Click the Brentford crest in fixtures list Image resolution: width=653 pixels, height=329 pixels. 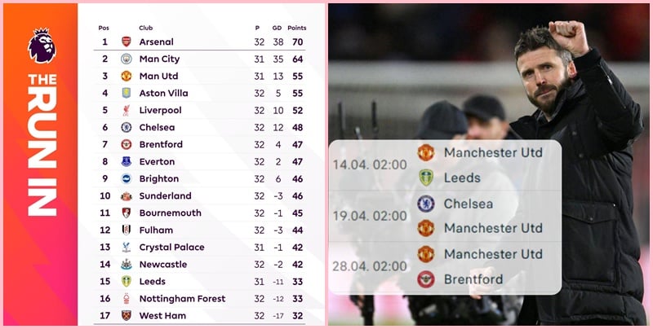coord(425,279)
